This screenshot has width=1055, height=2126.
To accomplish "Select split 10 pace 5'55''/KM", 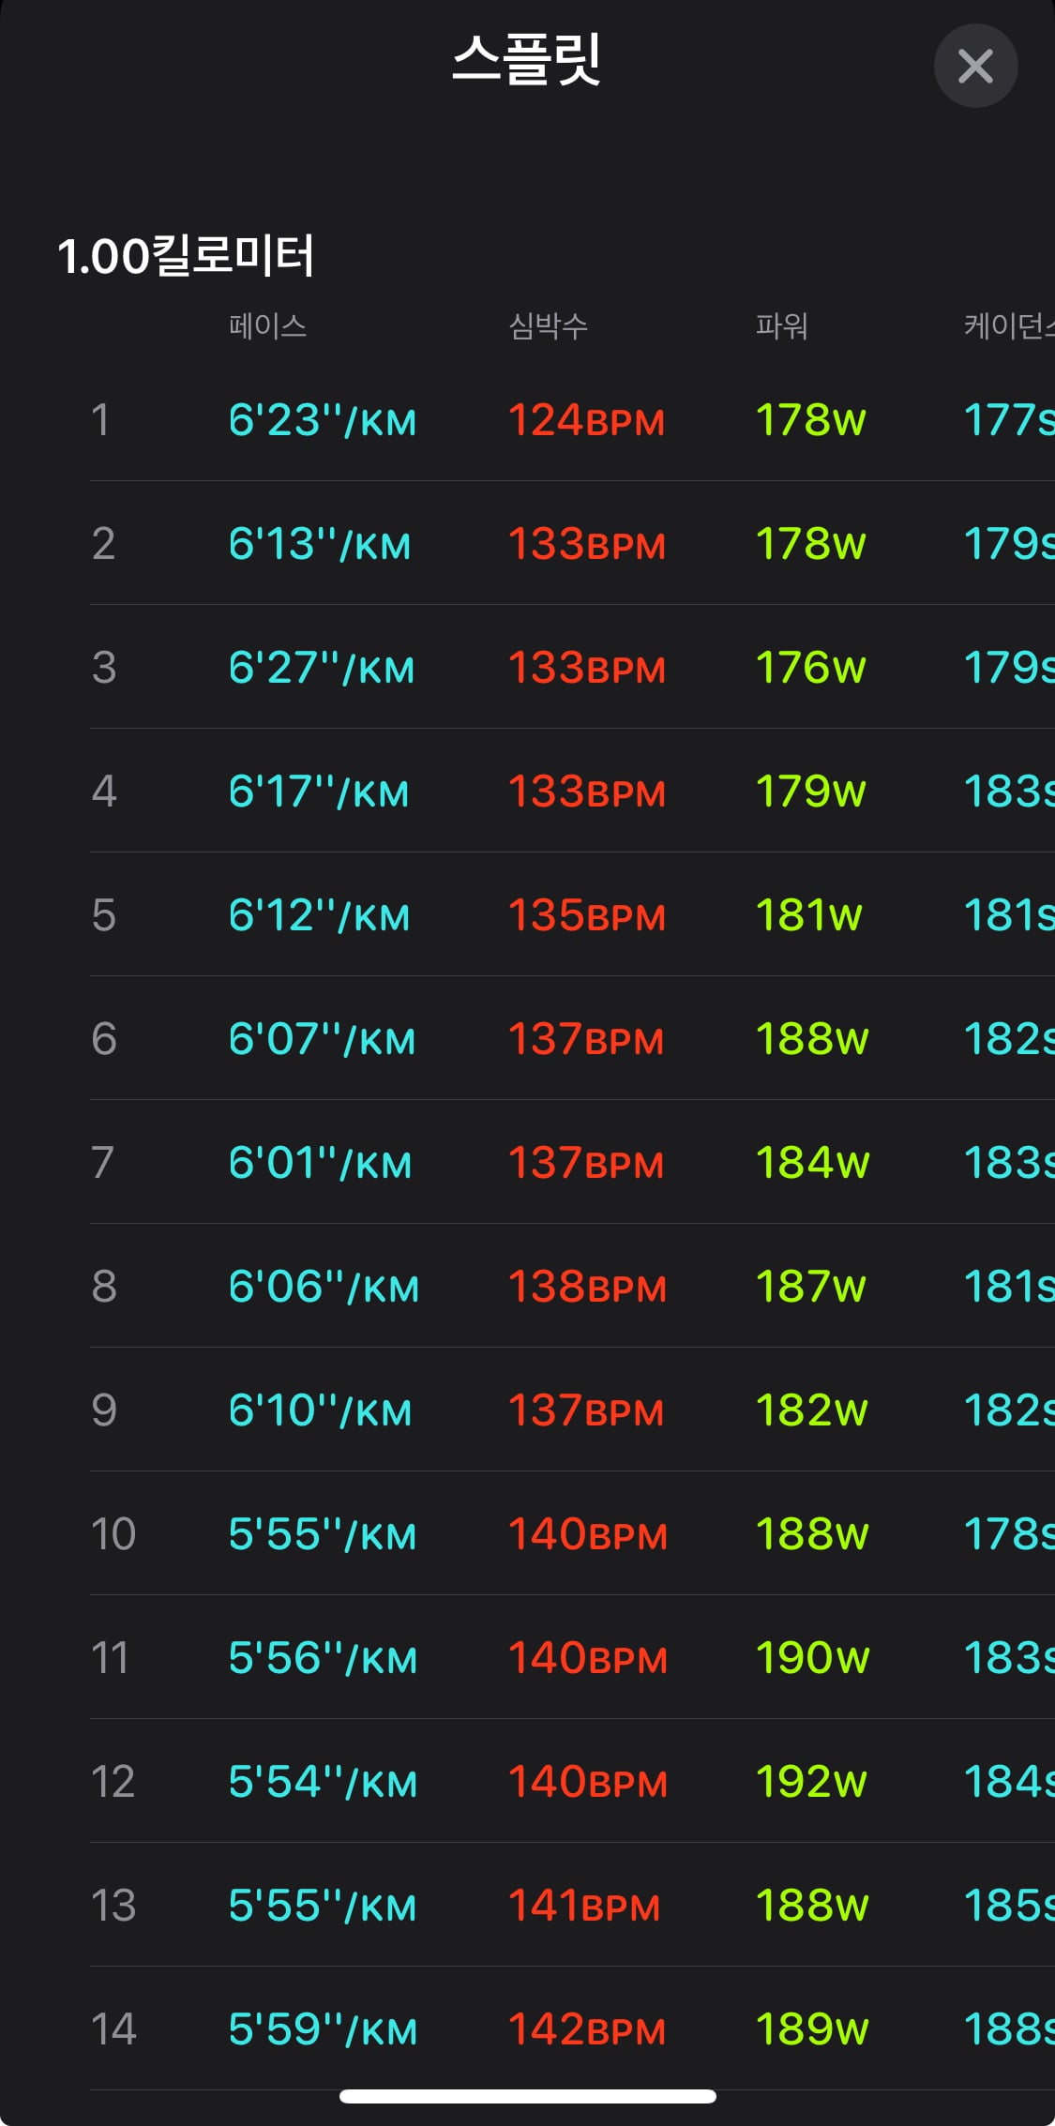I will click(322, 1534).
